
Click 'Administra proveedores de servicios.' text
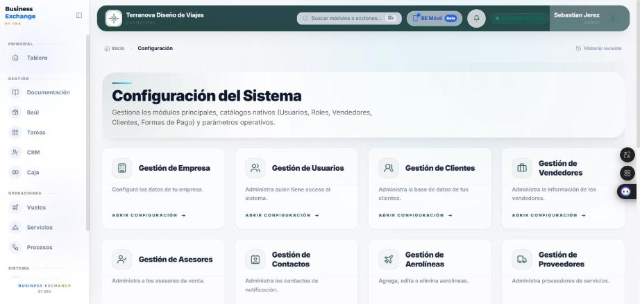[560, 280]
